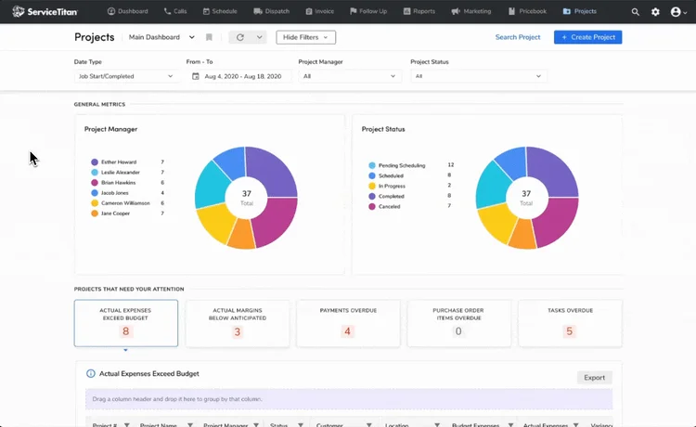The width and height of the screenshot is (696, 427).
Task: Click the refresh icon button
Action: point(240,37)
